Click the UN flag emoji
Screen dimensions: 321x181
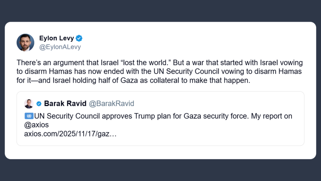[x=29, y=116]
